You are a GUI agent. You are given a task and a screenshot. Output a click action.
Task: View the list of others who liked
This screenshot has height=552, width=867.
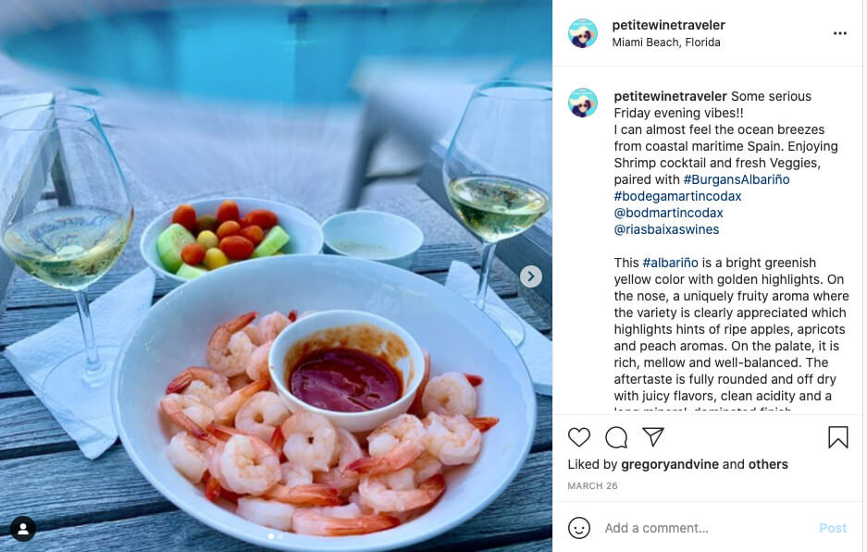coord(768,464)
